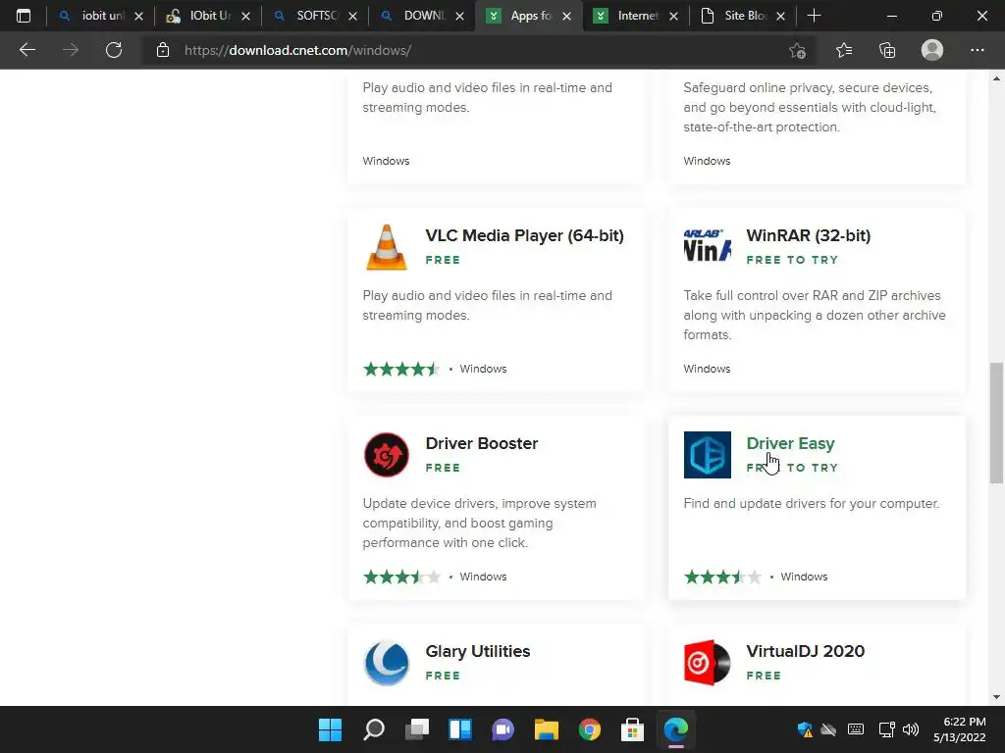Click the Driver Booster star rating
The image size is (1005, 753).
[401, 577]
